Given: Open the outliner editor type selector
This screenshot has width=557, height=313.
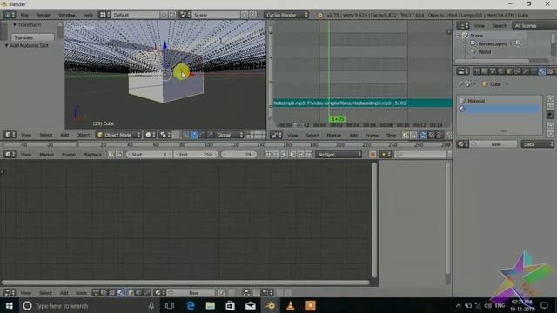Looking at the screenshot, I should (463, 25).
